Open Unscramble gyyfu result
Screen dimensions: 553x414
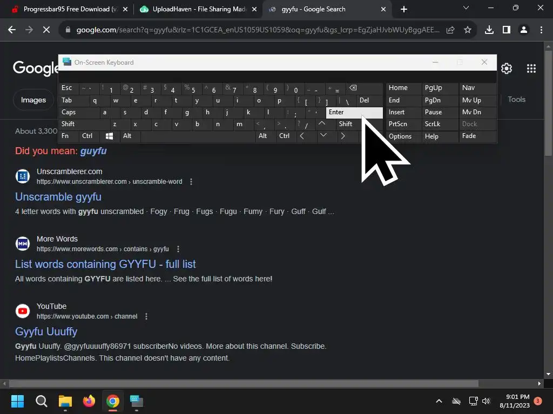[x=58, y=197]
